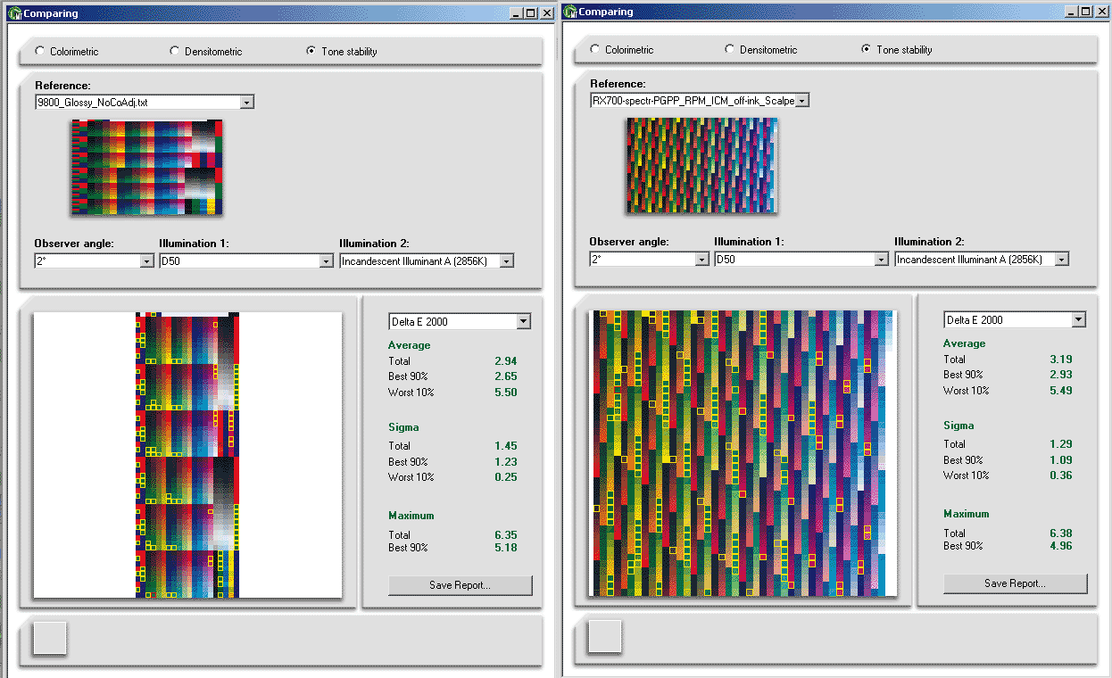Click Save Report button in left window
The image size is (1112, 678).
tap(461, 585)
